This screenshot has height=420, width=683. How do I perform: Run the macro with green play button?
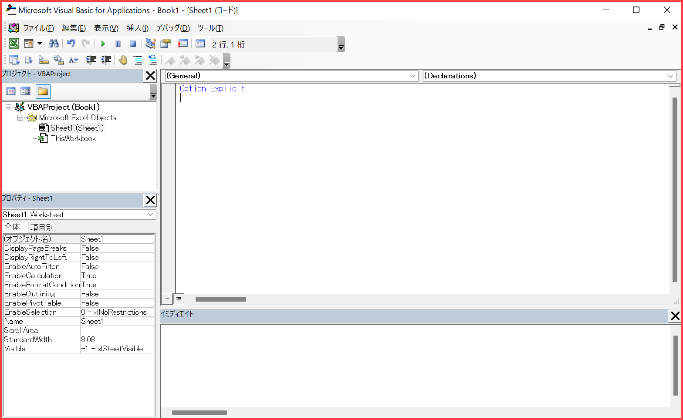pos(103,44)
